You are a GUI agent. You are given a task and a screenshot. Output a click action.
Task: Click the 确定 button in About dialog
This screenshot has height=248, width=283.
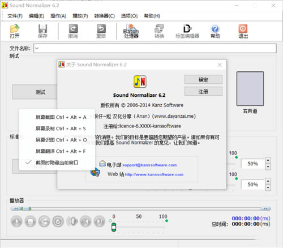pyautogui.click(x=203, y=79)
